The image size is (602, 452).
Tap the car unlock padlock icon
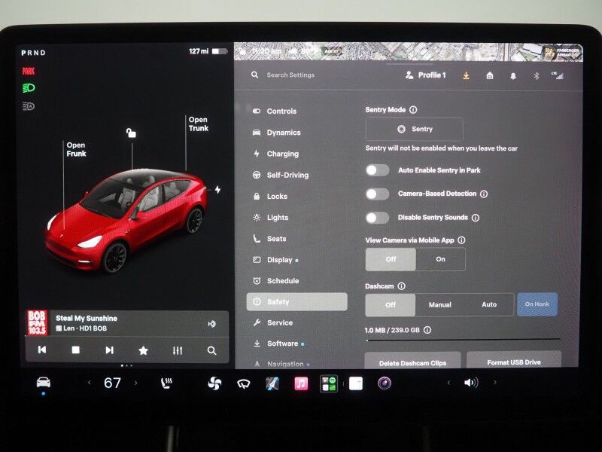(x=131, y=133)
